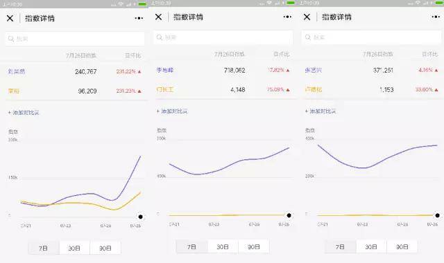Add a comparison word below the 4,148 row
Screen dimensions: 444x263
[x=172, y=111]
